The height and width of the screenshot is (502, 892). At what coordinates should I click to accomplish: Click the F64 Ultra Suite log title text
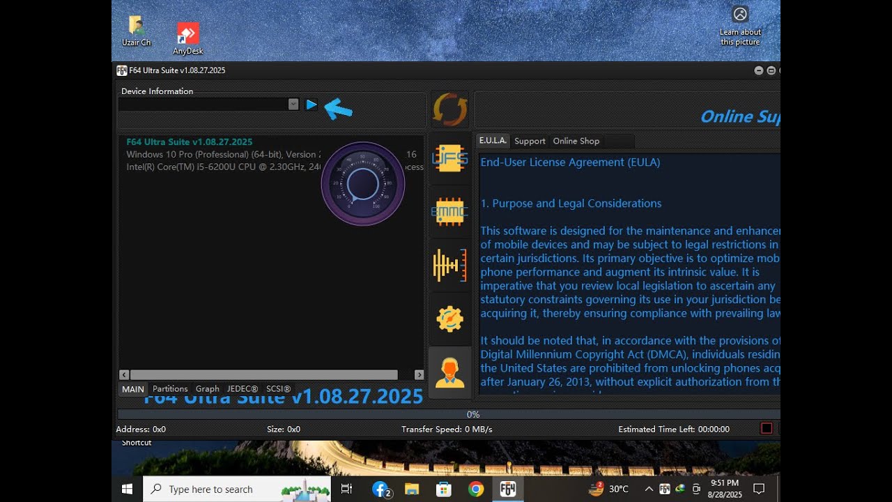click(190, 142)
